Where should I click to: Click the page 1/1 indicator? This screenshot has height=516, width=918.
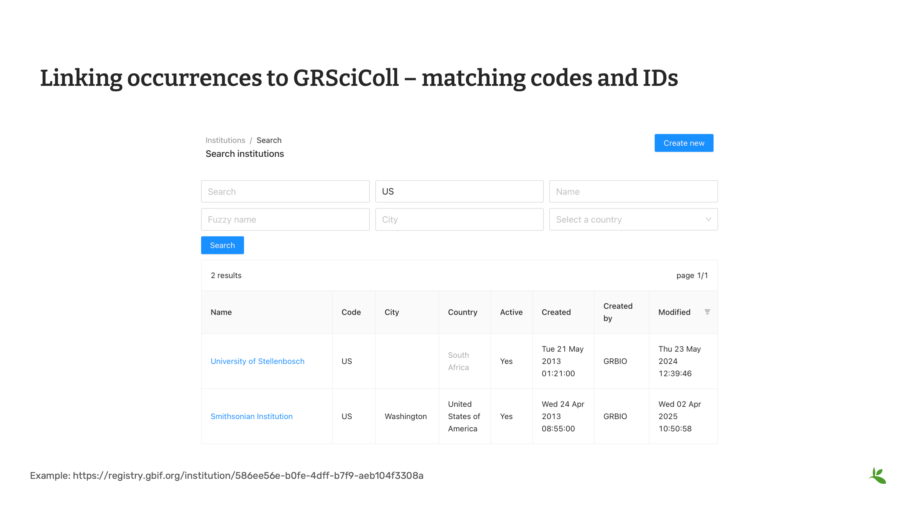[692, 275]
